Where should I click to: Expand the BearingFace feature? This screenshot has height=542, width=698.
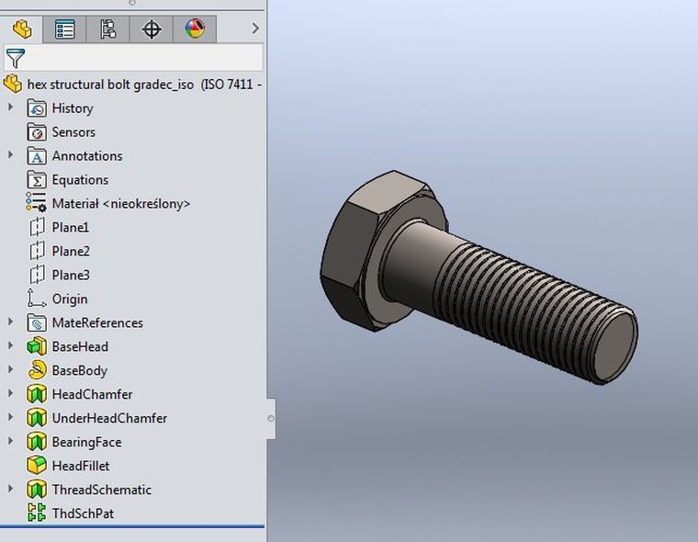[11, 440]
